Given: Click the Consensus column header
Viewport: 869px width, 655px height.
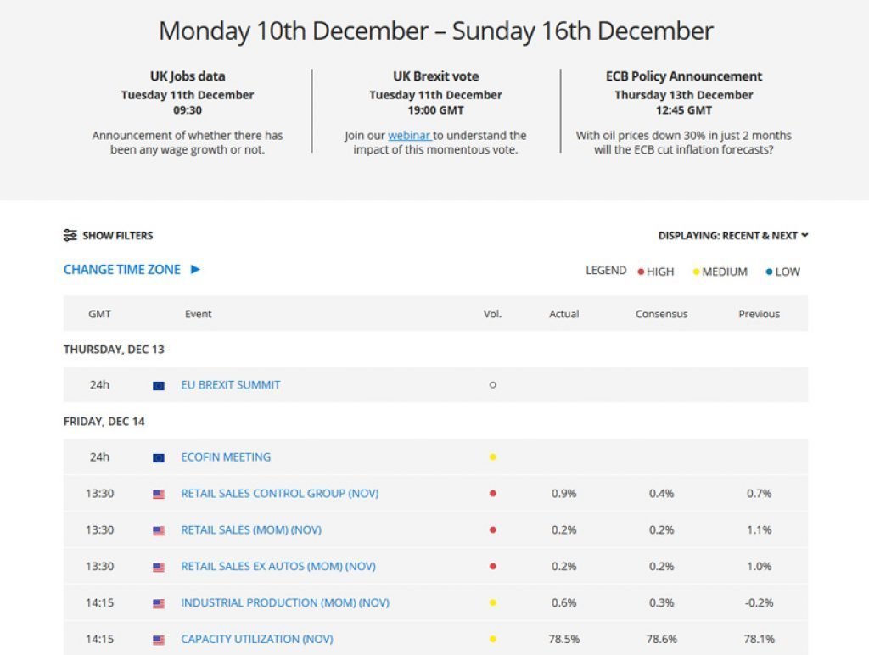Looking at the screenshot, I should point(661,314).
